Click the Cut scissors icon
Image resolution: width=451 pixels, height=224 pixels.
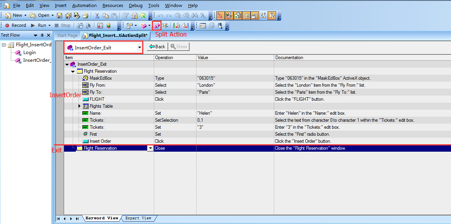(x=97, y=16)
